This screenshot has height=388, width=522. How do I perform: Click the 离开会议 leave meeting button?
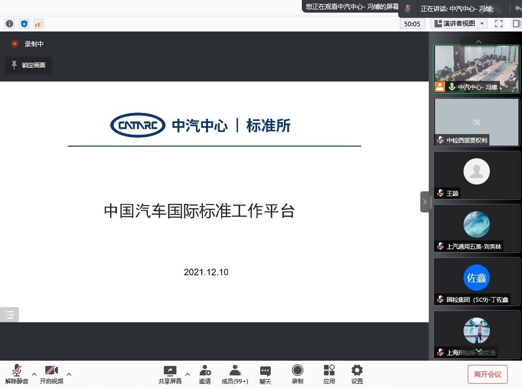click(487, 374)
